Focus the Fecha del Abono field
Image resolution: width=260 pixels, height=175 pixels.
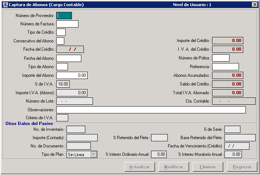point(69,58)
